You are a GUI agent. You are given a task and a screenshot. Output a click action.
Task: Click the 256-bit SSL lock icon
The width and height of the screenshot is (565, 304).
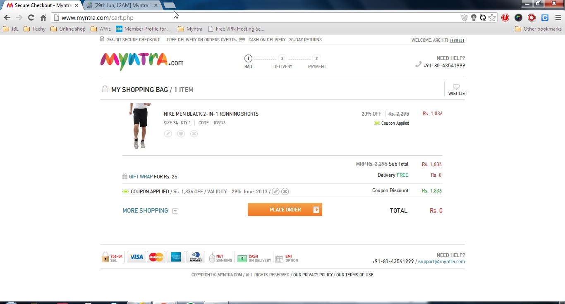click(105, 257)
